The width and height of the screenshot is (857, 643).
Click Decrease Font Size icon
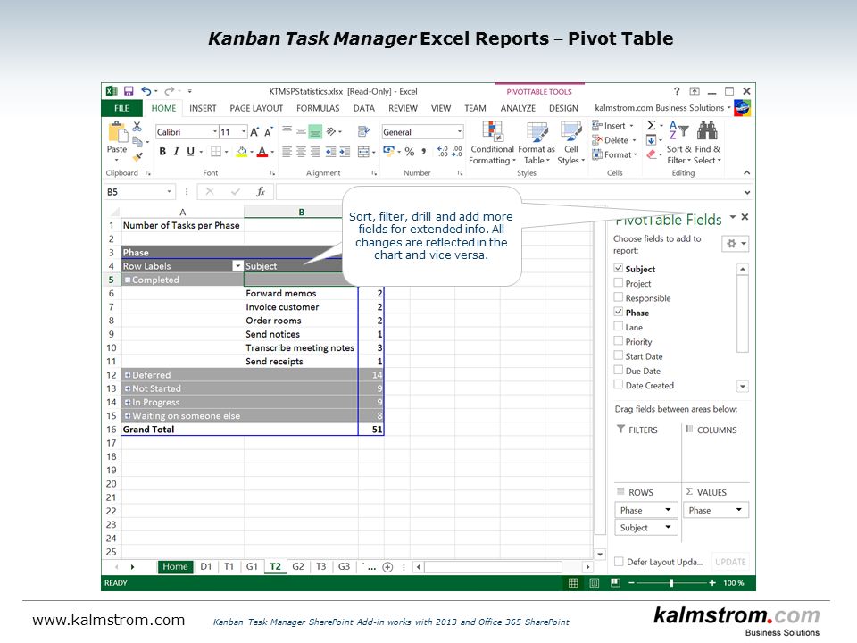click(269, 132)
